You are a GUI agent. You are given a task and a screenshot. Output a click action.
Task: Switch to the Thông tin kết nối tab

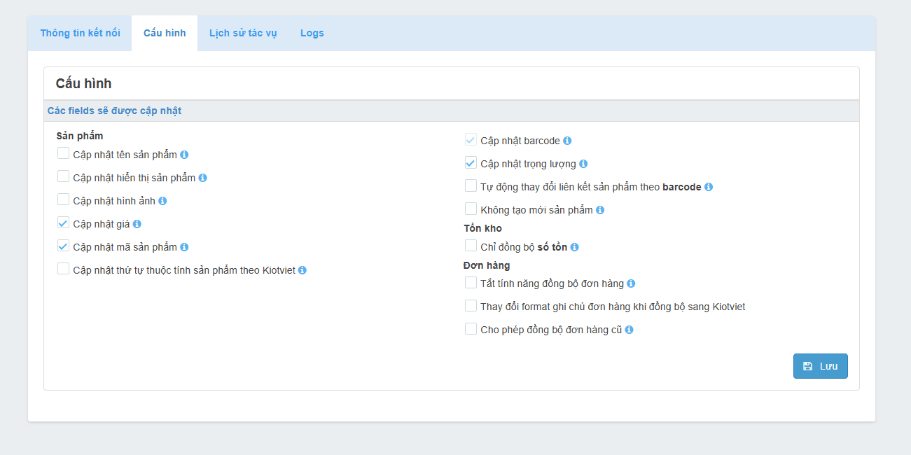(80, 33)
